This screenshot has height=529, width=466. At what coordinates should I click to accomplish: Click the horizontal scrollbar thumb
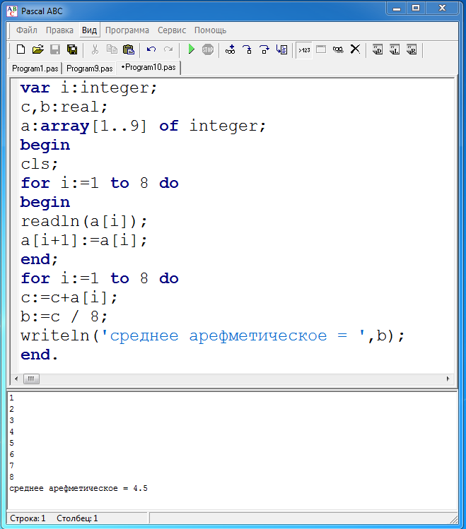(31, 379)
